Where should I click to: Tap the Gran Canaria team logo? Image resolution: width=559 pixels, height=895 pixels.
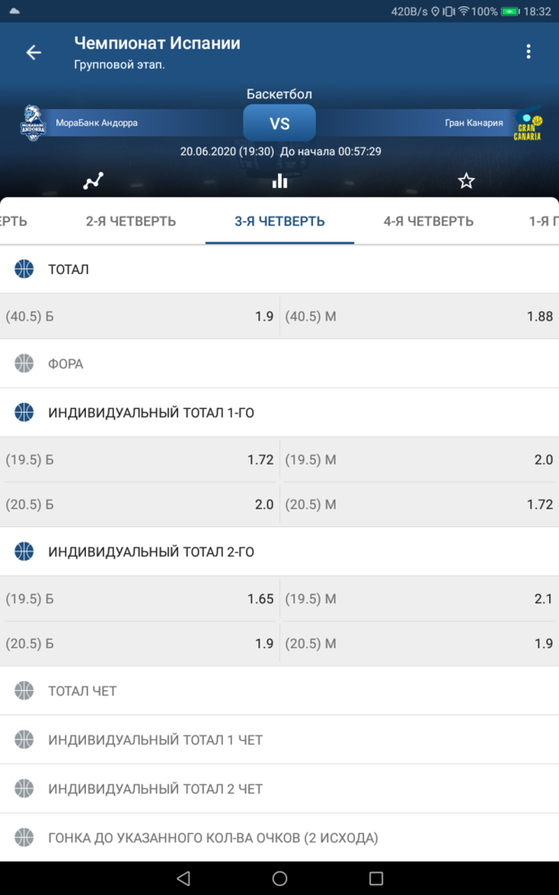(x=527, y=124)
